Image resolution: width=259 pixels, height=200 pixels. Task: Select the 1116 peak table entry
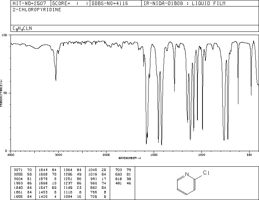click(x=72, y=192)
